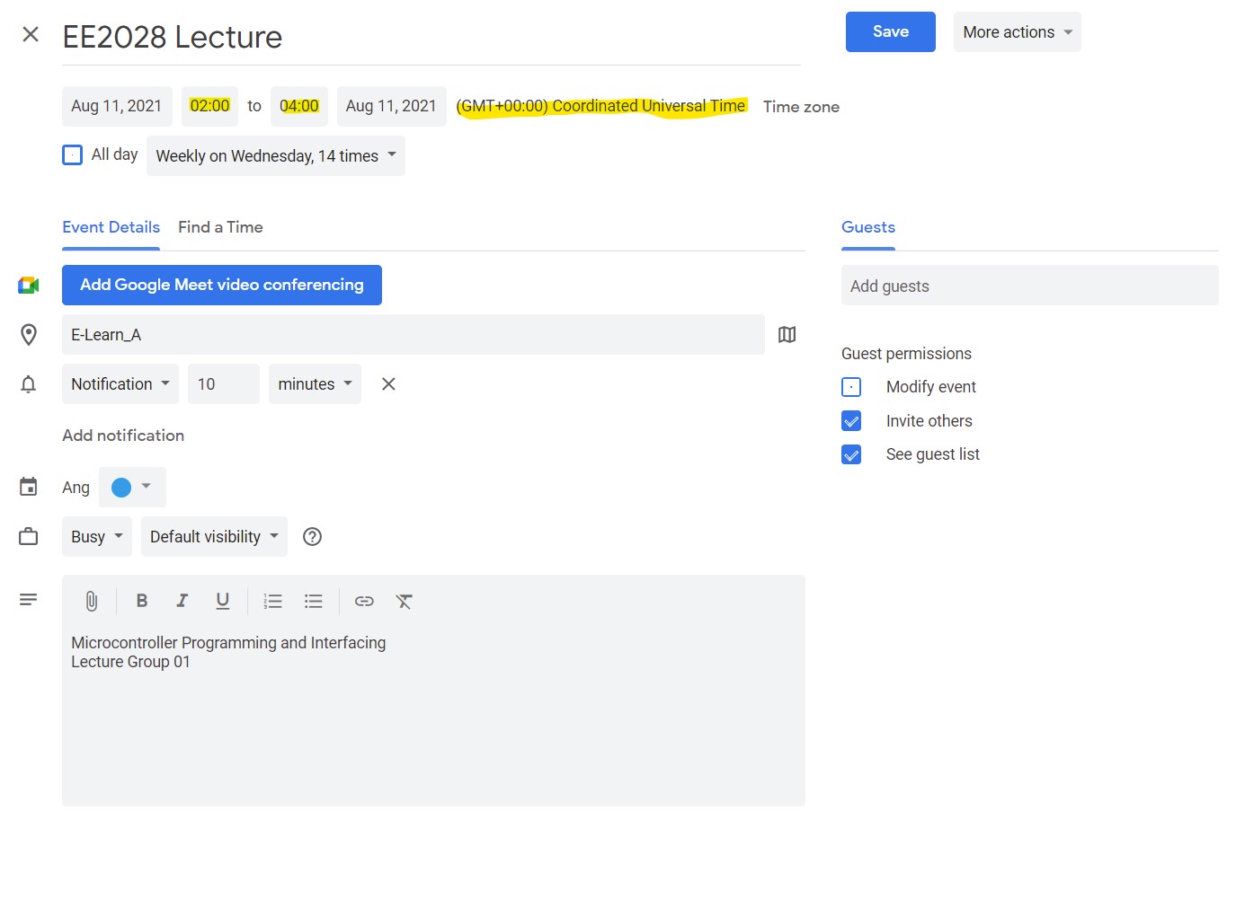Apply italic formatting in the description
The width and height of the screenshot is (1245, 898).
coord(182,601)
